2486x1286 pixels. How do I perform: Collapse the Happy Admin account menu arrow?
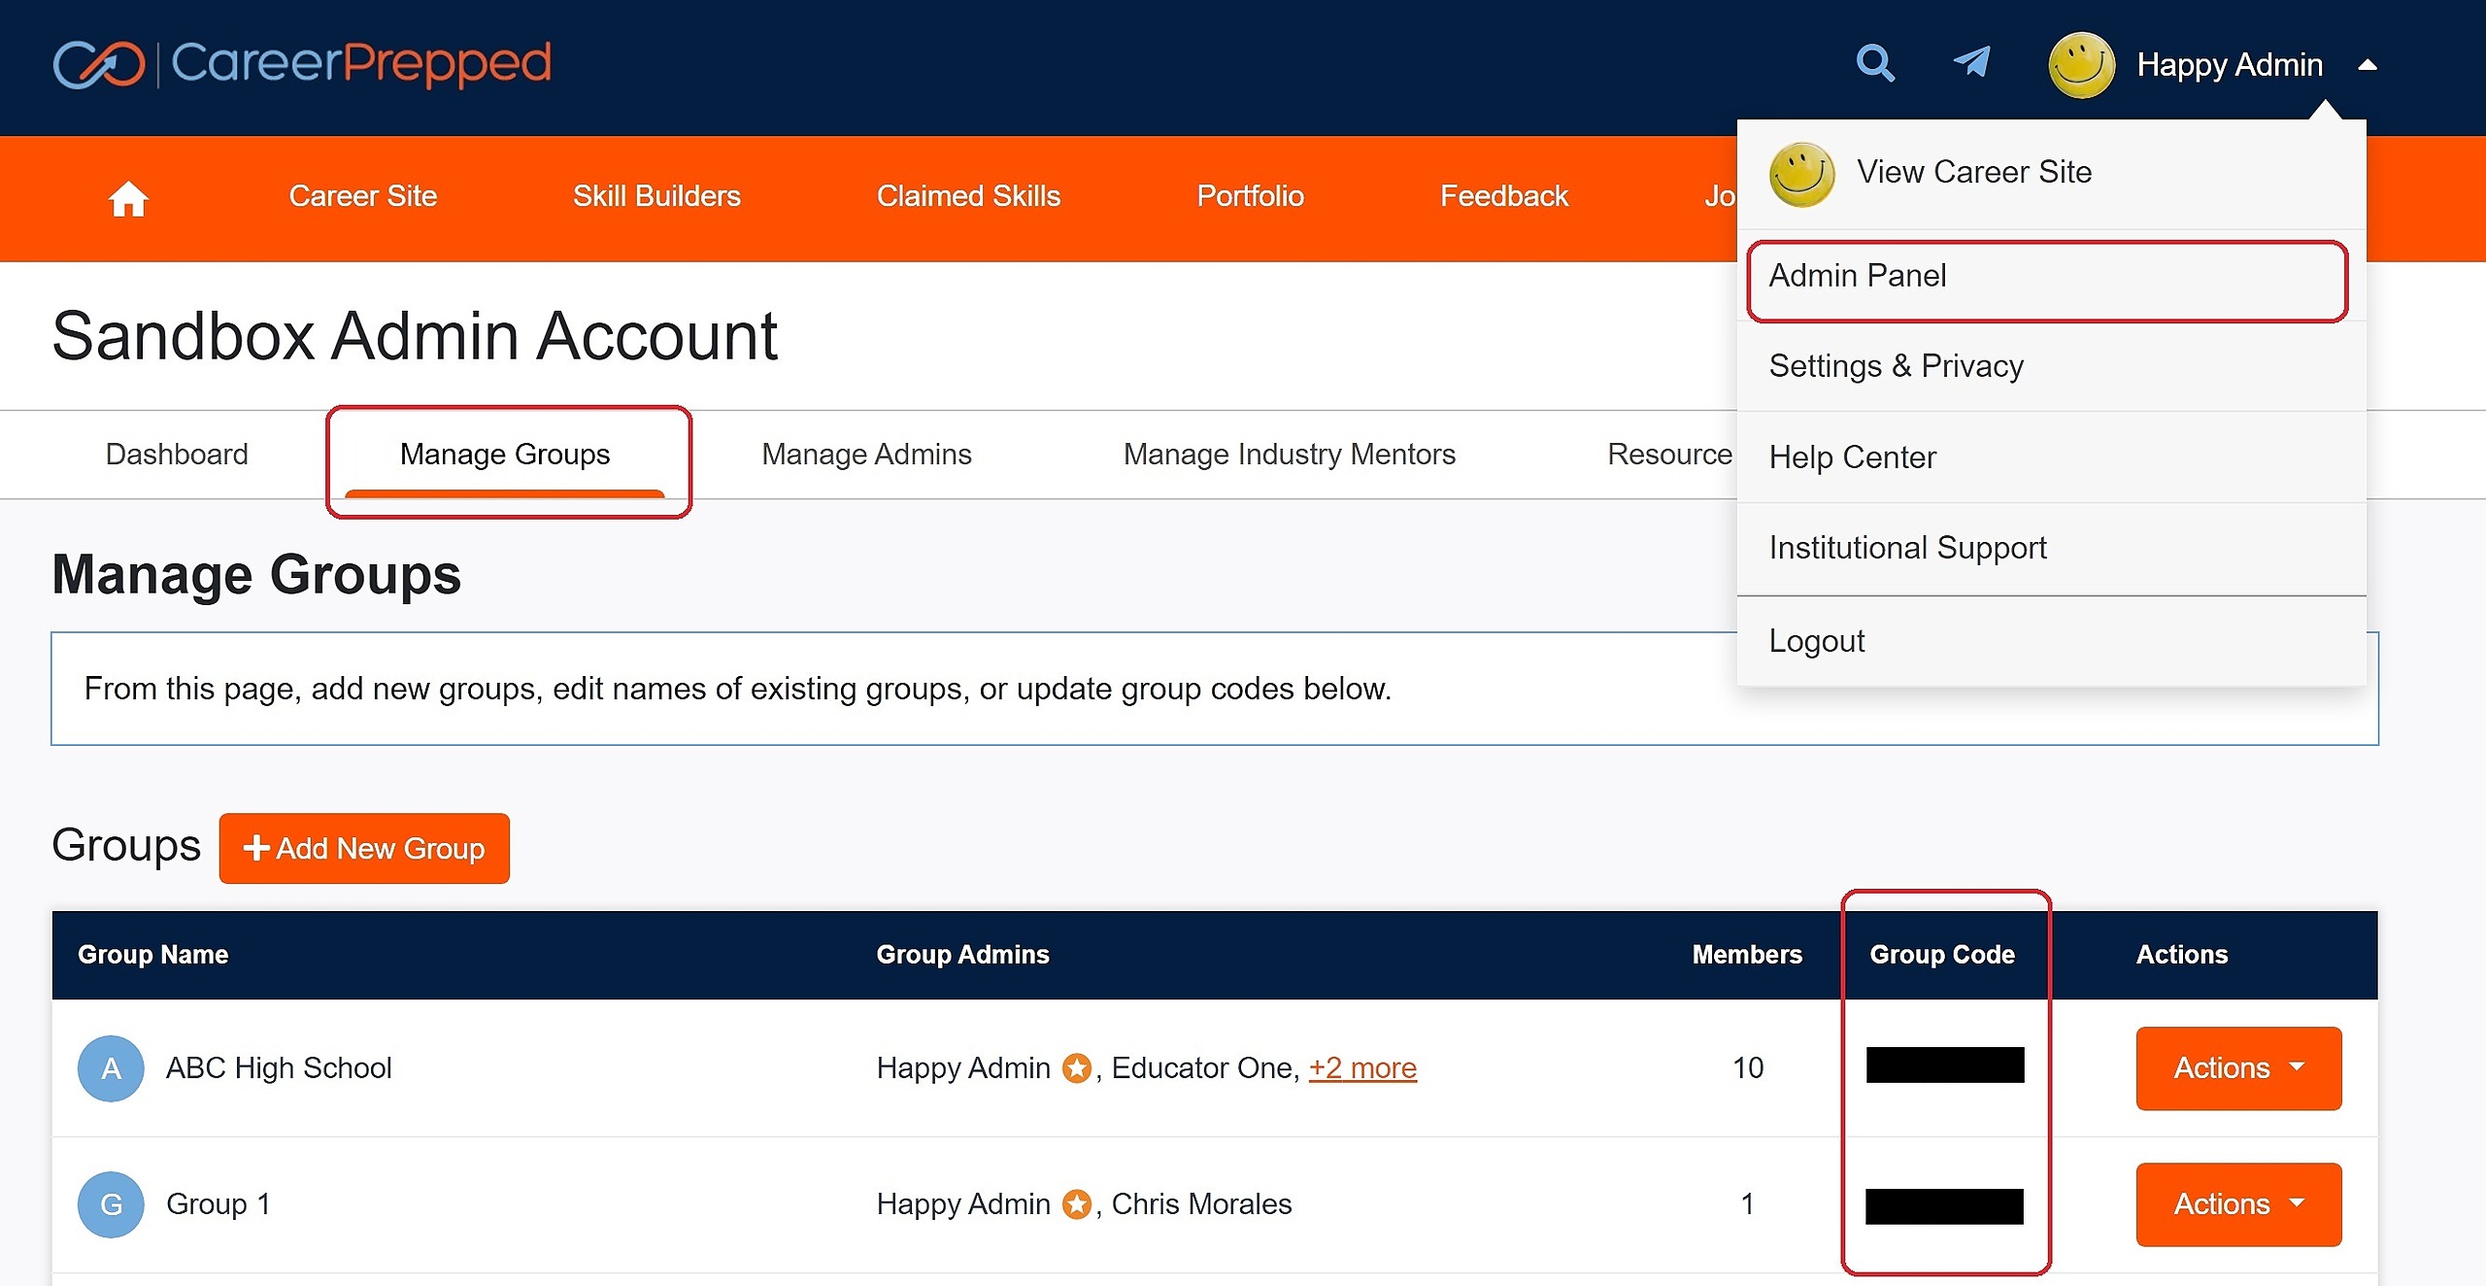point(2368,65)
